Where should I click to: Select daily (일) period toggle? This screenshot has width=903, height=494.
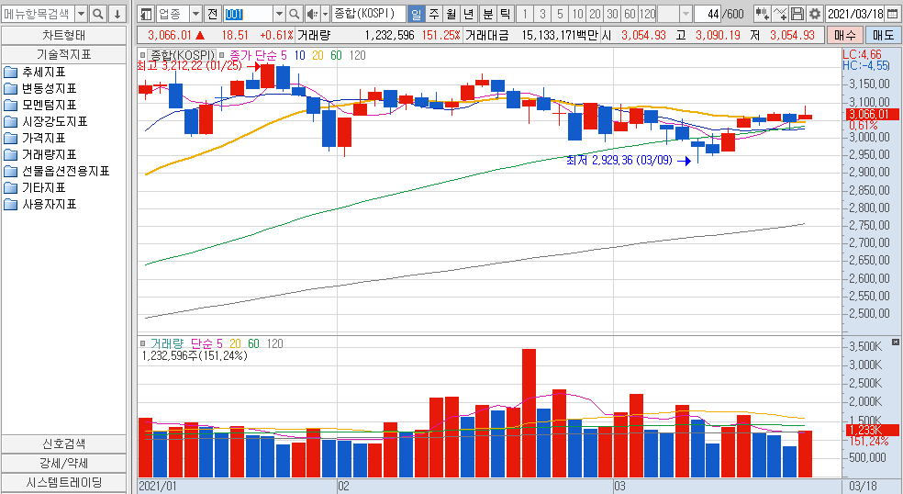(x=417, y=14)
